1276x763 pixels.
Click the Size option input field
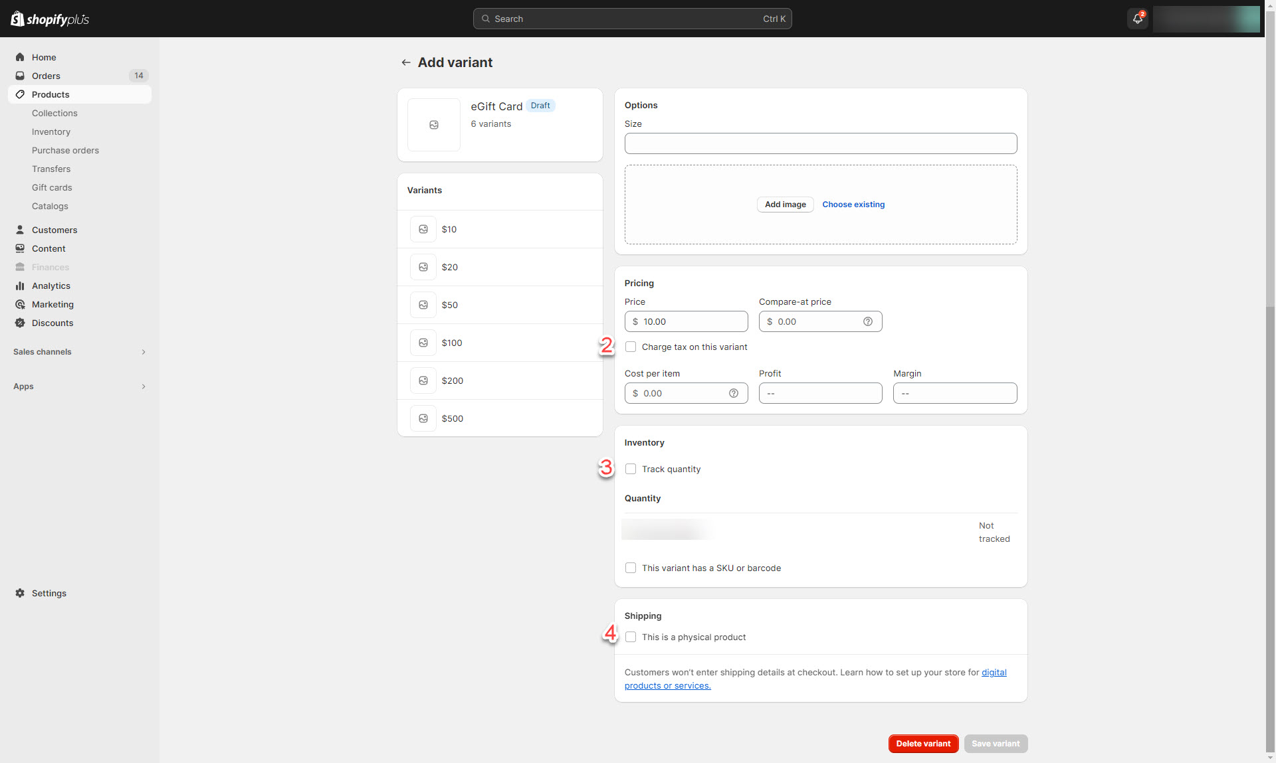(x=821, y=143)
